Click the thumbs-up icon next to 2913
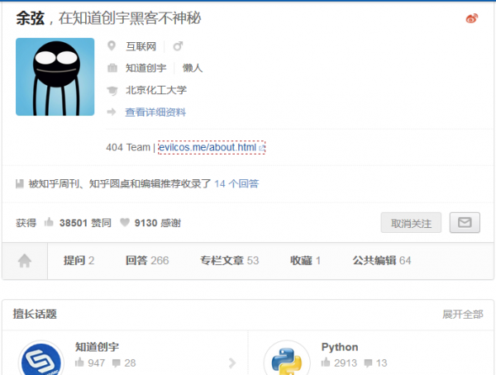Image resolution: width=496 pixels, height=375 pixels. [326, 362]
